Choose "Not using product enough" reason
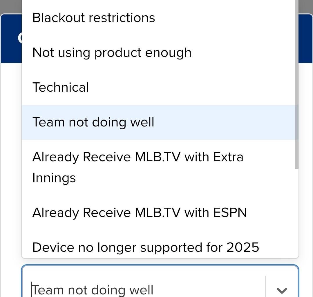This screenshot has width=313, height=297. point(112,52)
